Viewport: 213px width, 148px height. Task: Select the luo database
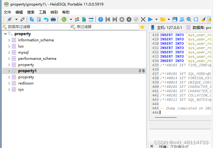(x=21, y=46)
